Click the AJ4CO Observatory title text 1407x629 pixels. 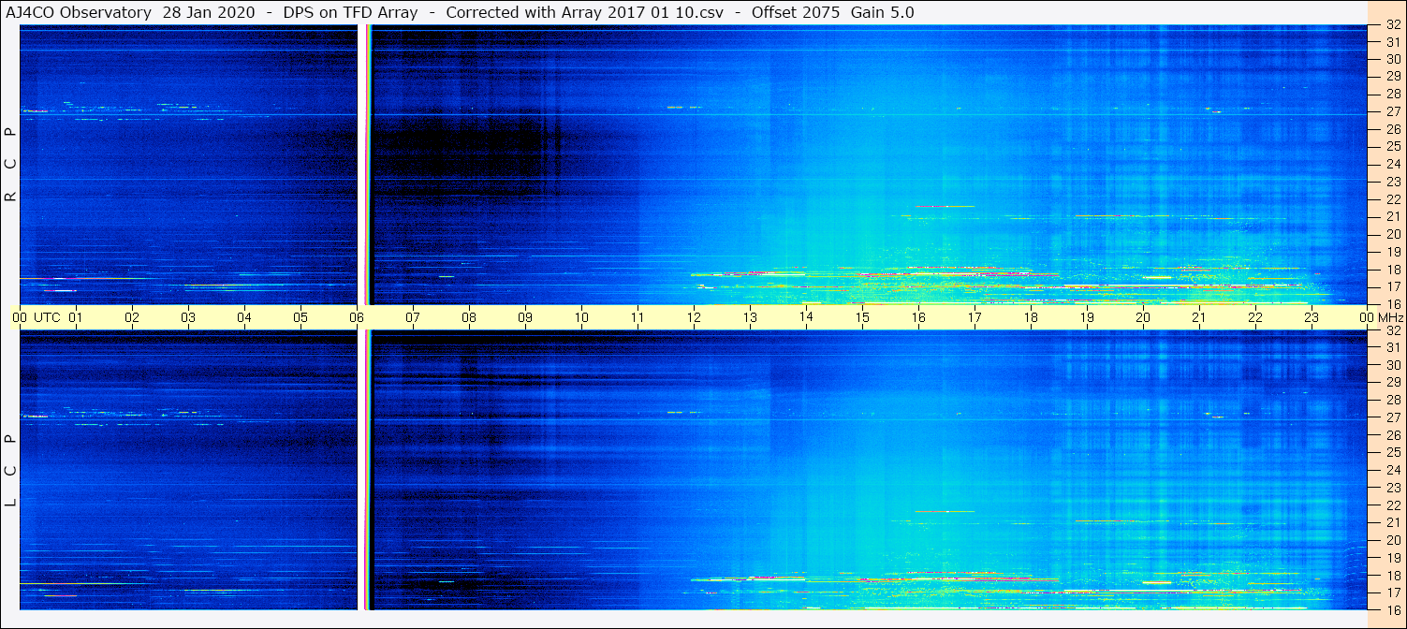[x=79, y=12]
